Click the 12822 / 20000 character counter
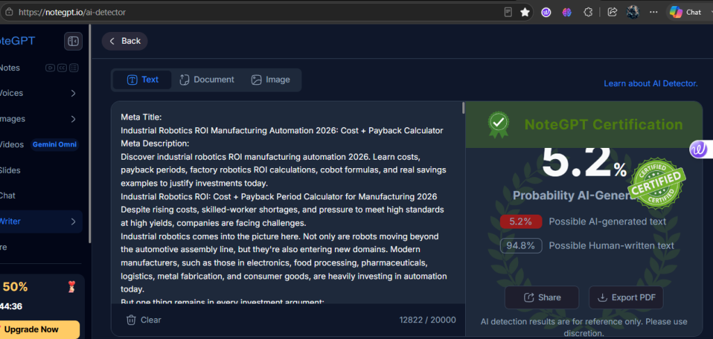The image size is (713, 339). tap(428, 320)
